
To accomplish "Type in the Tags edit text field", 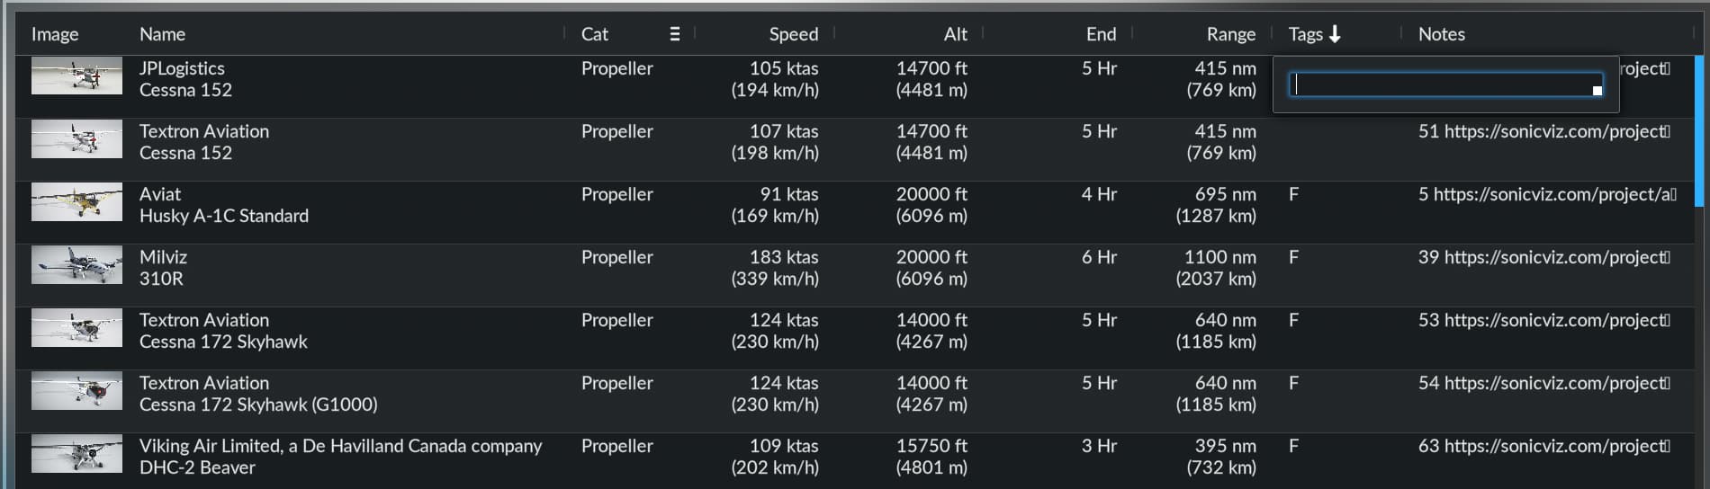I will coord(1440,84).
